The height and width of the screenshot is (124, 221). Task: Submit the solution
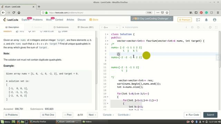(210, 115)
